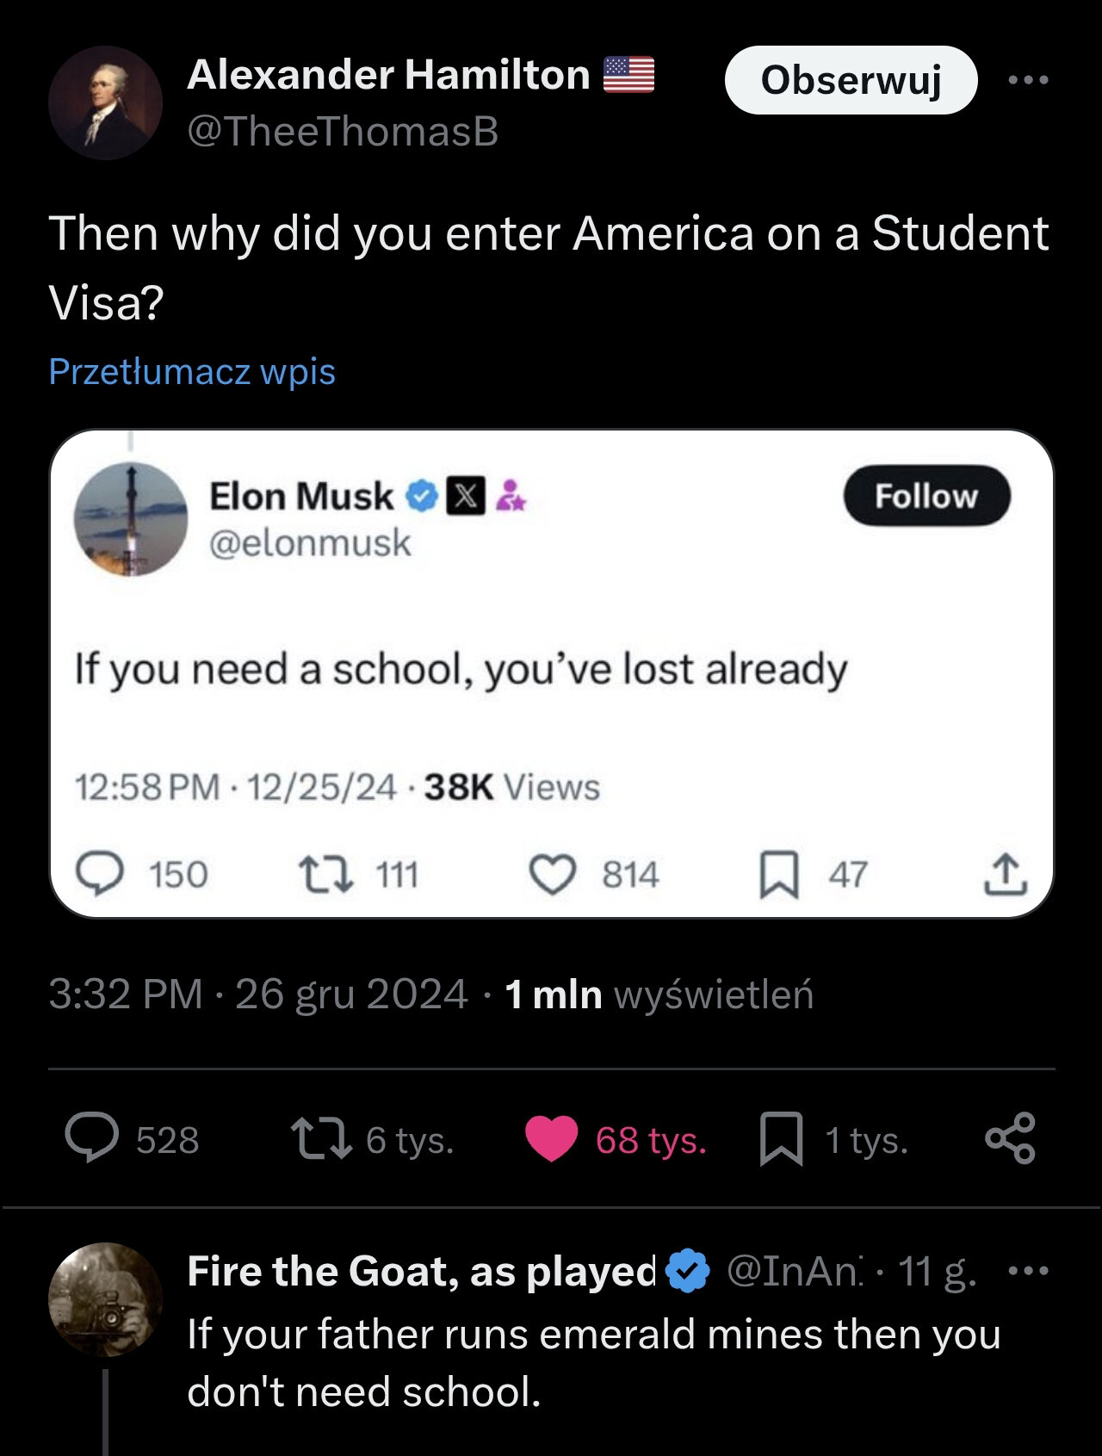The width and height of the screenshot is (1102, 1456).
Task: Click the Follow button in quoted post
Action: (926, 496)
